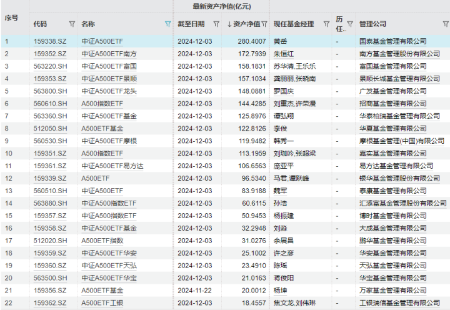Click the 名称 column header label
The width and height of the screenshot is (450, 310).
pos(88,24)
